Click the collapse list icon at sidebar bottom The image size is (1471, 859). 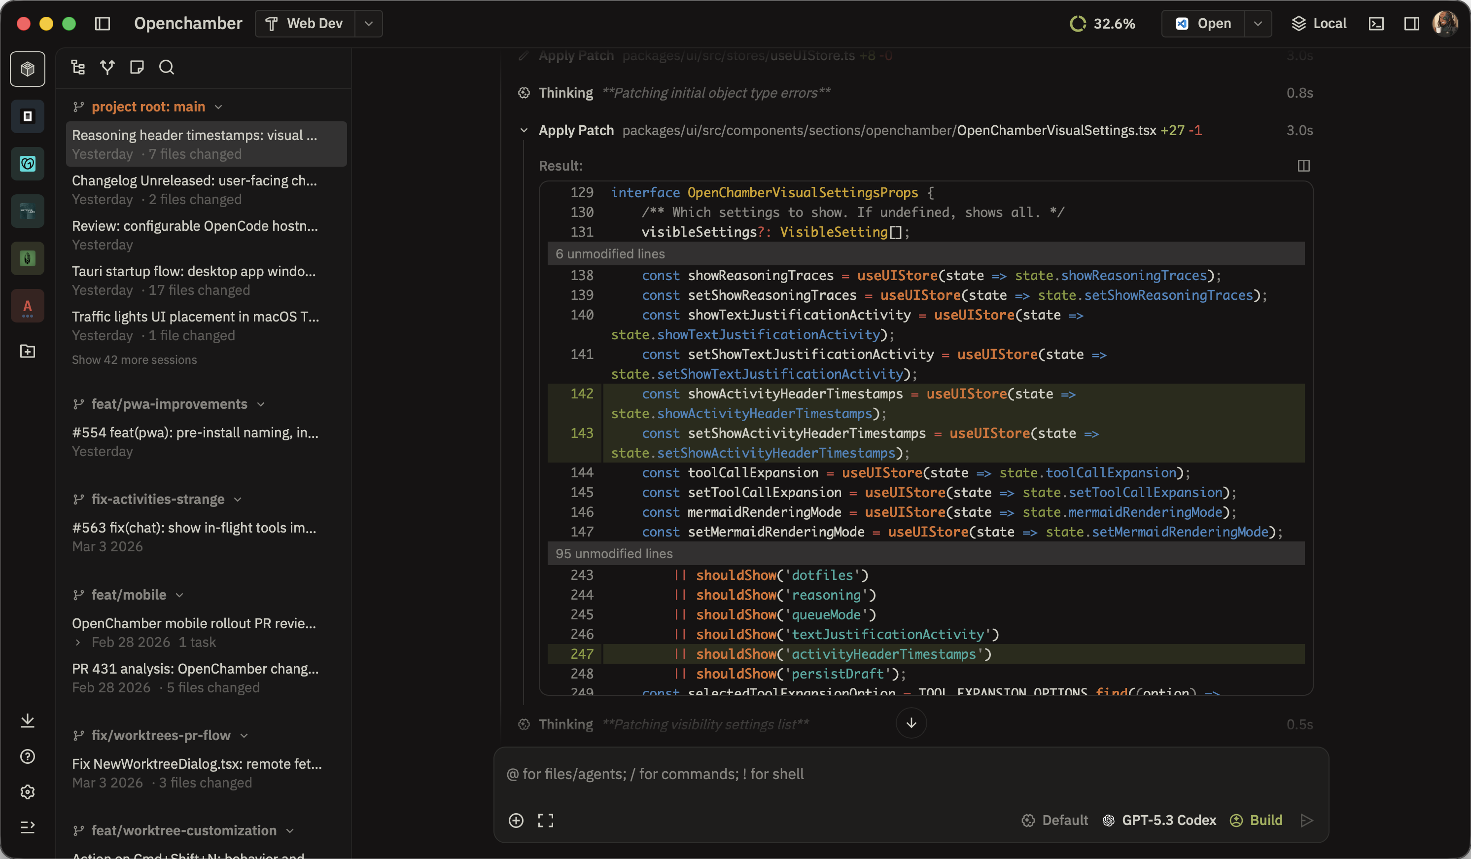28,827
